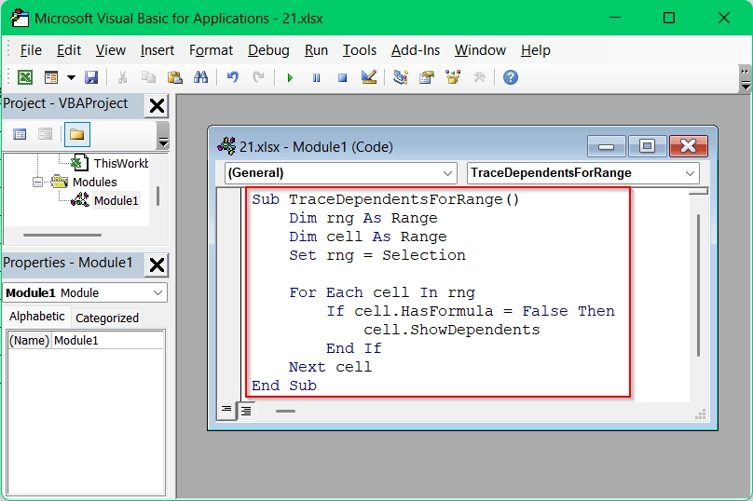Open the Module1 Module object dropdown
Screen dimensions: 753x501
tap(157, 292)
